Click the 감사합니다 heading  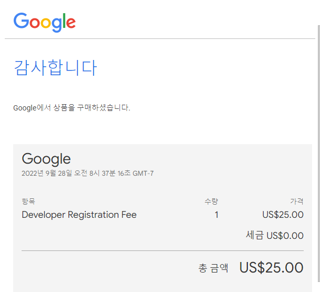[55, 68]
